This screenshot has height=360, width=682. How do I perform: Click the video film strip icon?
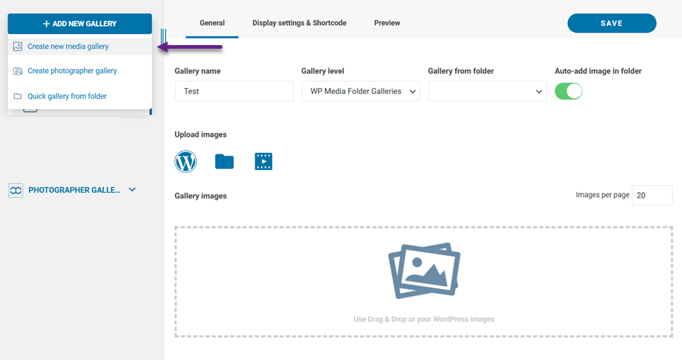(x=263, y=161)
